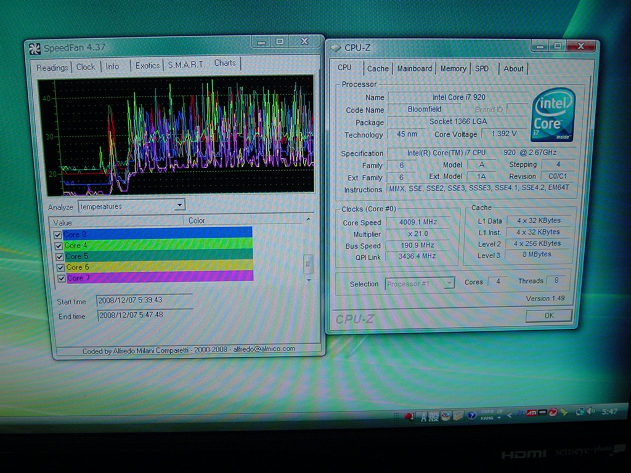Click the IME conversion mode kanji icon
631x473 pixels.
tap(433, 417)
